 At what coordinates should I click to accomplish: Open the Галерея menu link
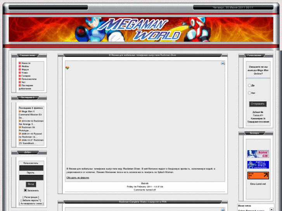[26, 76]
